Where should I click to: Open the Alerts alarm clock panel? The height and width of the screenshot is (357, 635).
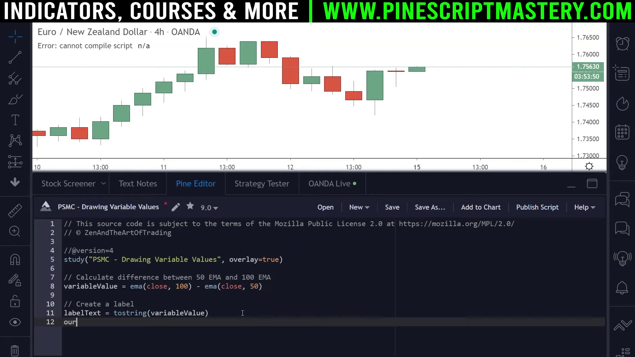click(x=622, y=43)
